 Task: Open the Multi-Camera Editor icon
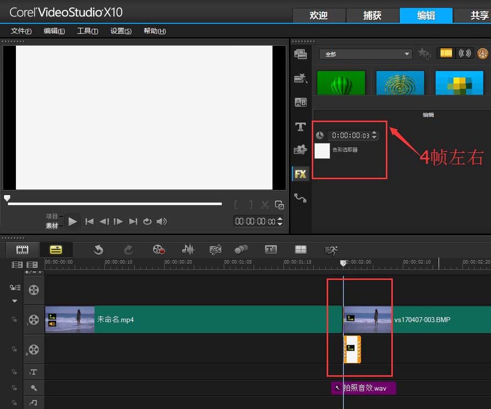[x=301, y=250]
